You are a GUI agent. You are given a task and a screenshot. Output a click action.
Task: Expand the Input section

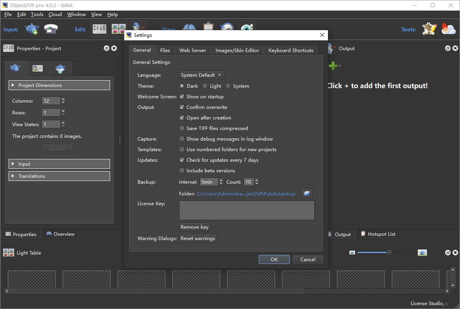point(59,164)
